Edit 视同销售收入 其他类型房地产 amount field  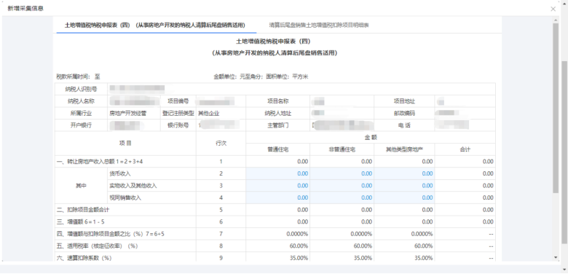coord(404,197)
